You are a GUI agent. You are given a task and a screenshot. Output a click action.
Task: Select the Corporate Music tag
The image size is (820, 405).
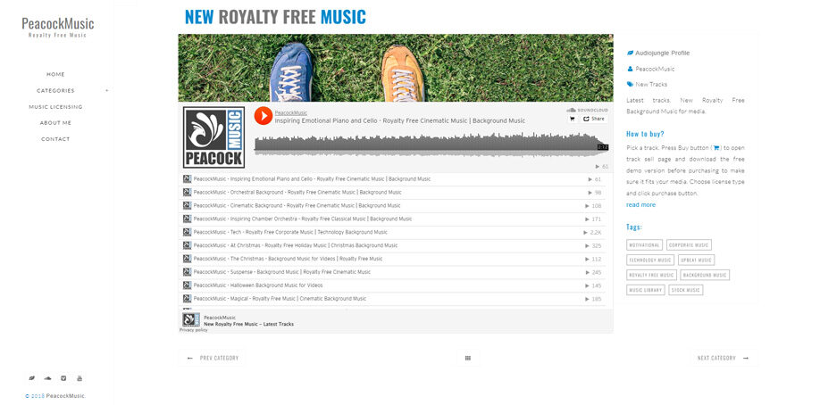click(x=689, y=245)
